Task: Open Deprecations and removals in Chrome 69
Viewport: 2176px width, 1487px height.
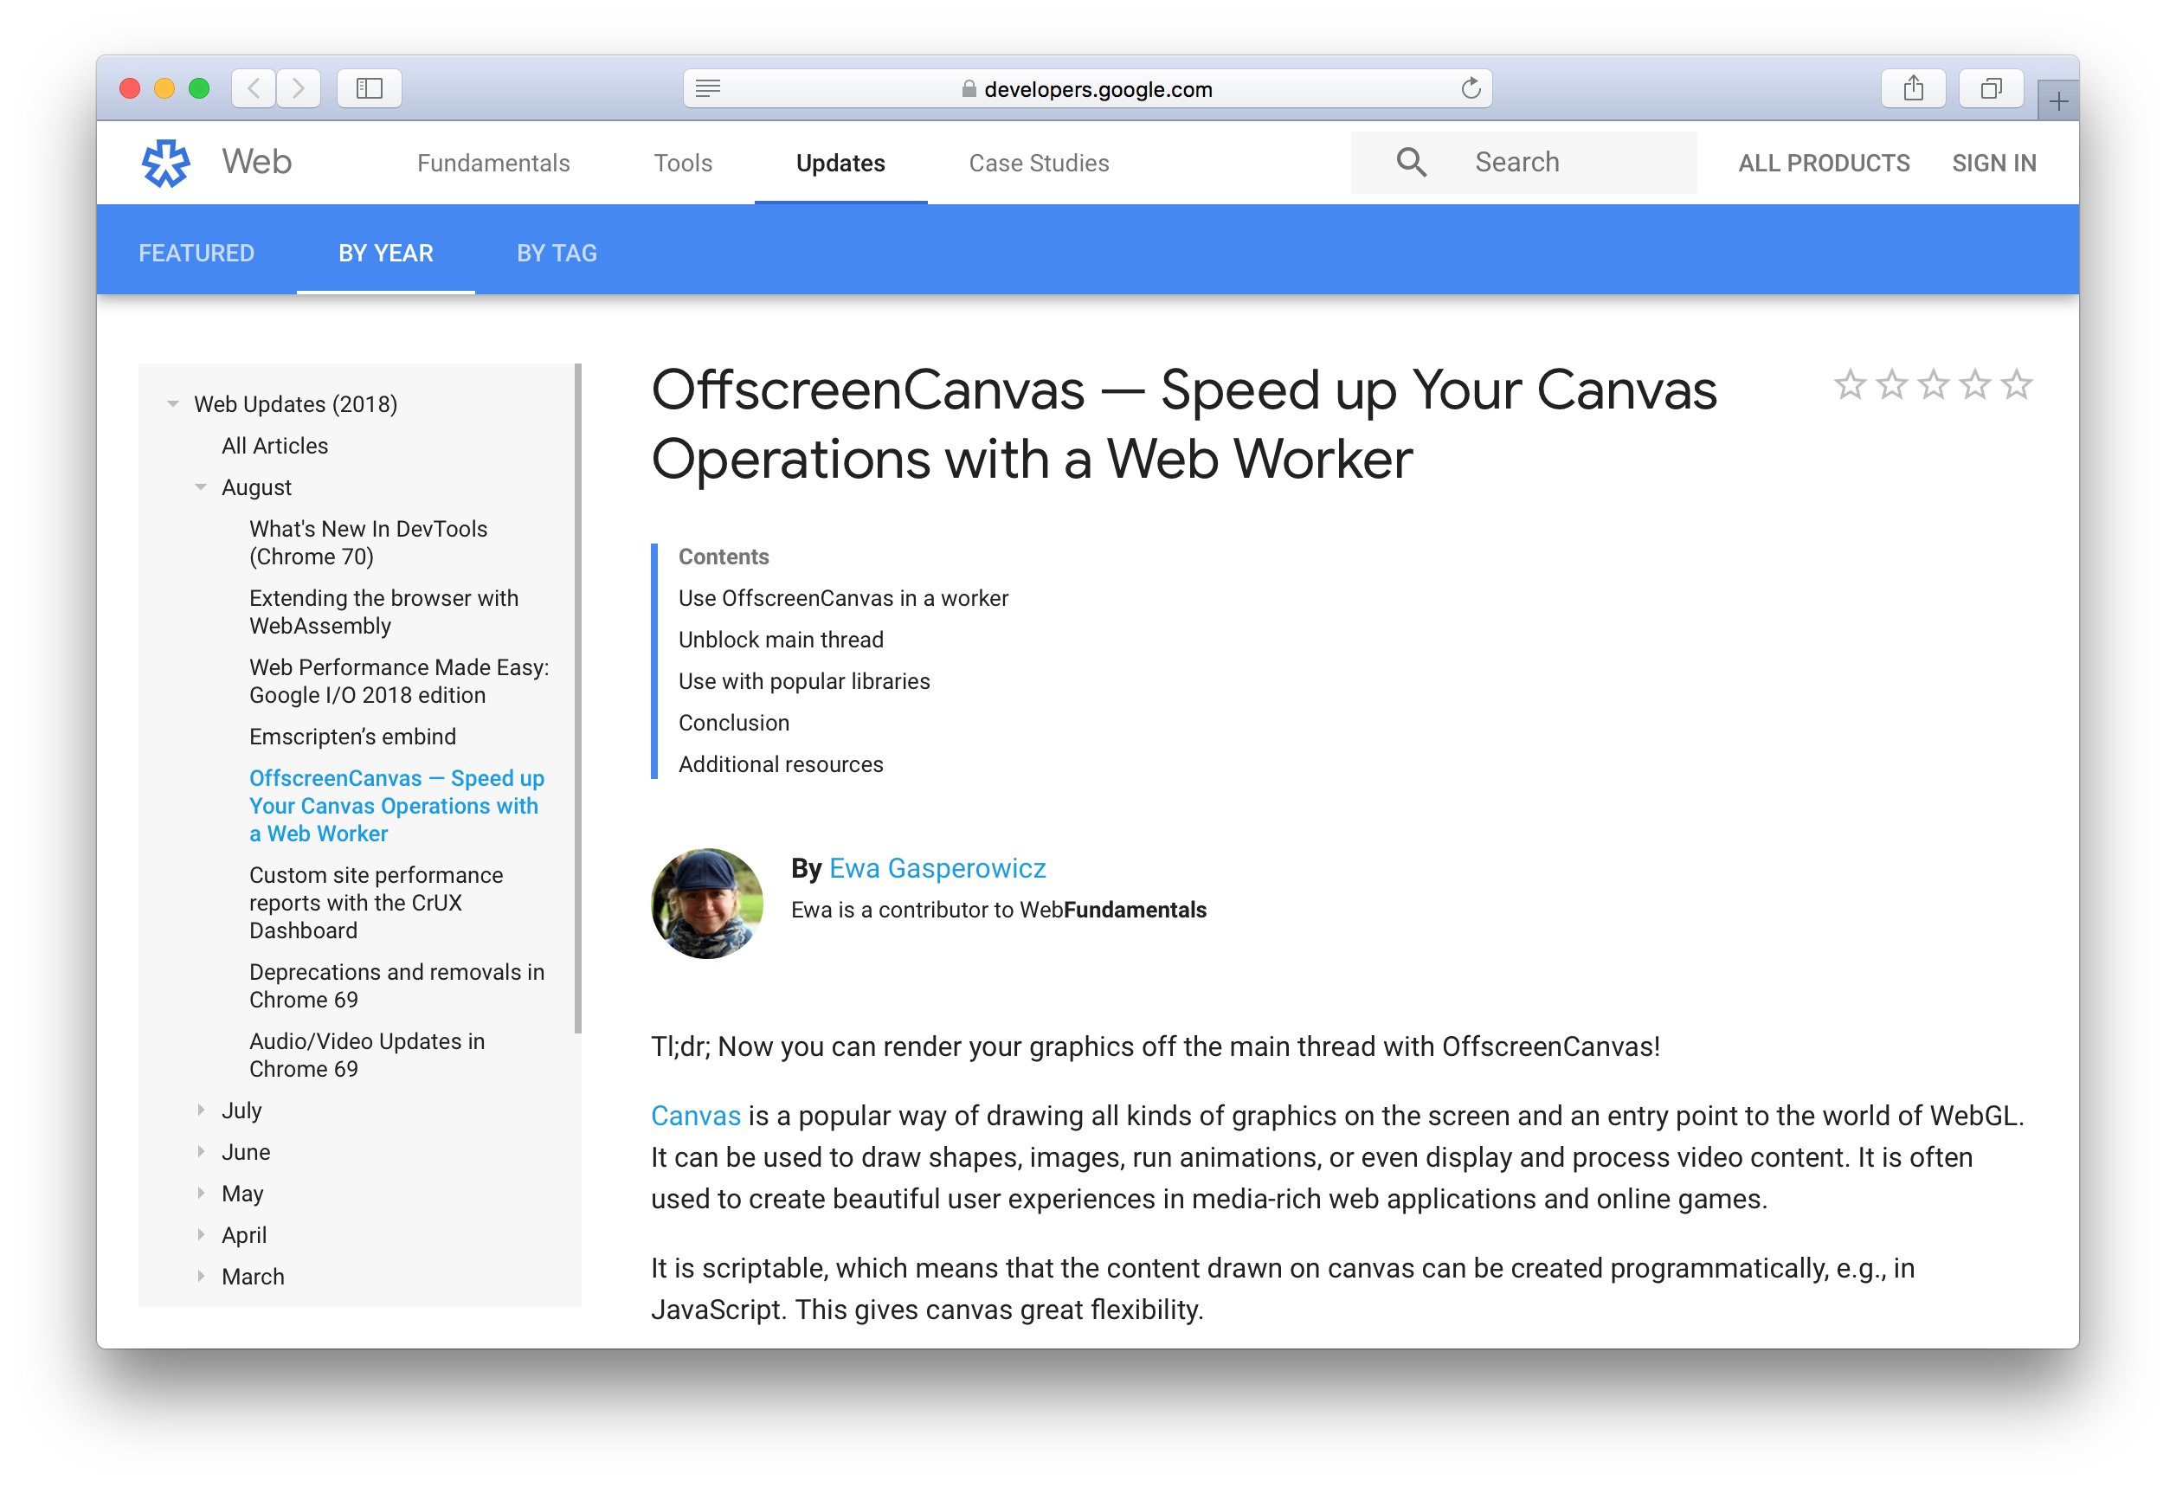Action: [396, 985]
